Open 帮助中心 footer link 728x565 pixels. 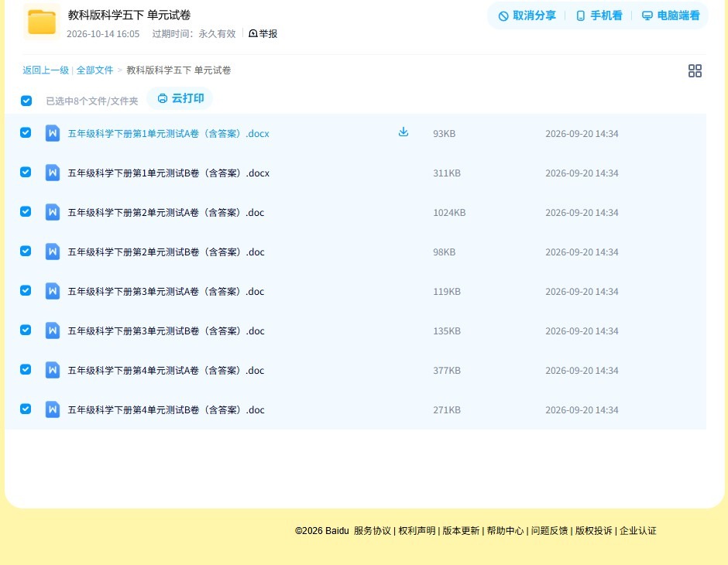click(505, 531)
